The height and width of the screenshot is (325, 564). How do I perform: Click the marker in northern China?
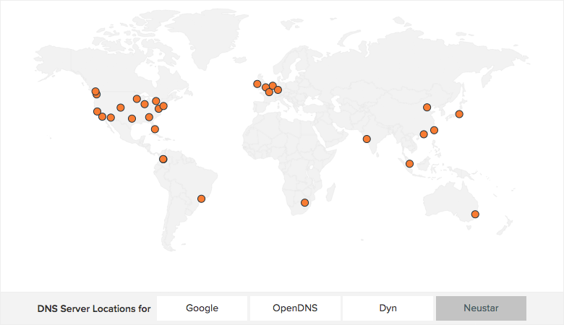point(427,108)
